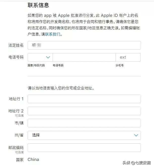The width and height of the screenshot is (154, 168).
Task: Click the 联系我们 link
Action: (x=53, y=34)
